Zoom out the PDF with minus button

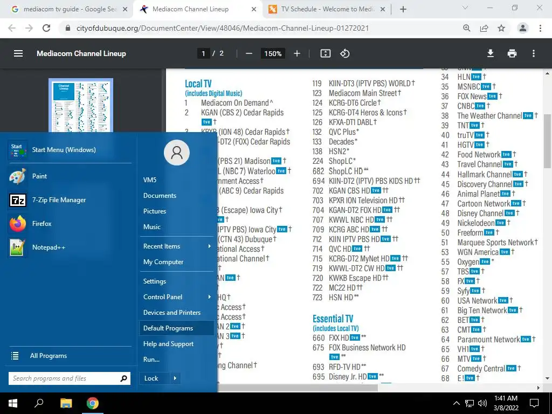(249, 53)
